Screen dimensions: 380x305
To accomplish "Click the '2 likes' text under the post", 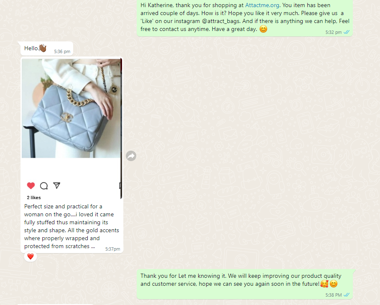I will [x=34, y=197].
